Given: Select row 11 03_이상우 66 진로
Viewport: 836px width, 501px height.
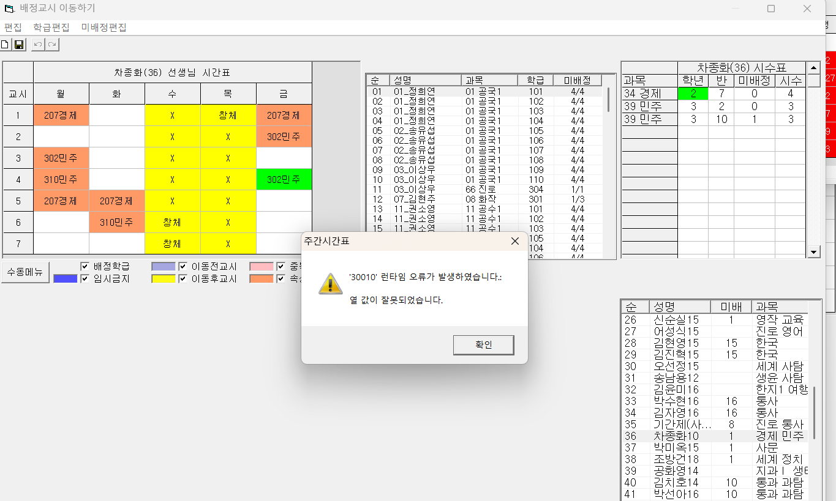Looking at the screenshot, I should pyautogui.click(x=484, y=189).
